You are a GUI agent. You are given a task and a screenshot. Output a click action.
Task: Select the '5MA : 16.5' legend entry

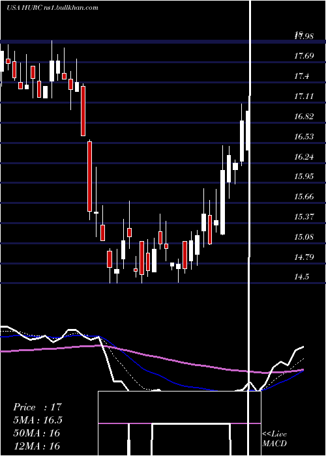38,420
